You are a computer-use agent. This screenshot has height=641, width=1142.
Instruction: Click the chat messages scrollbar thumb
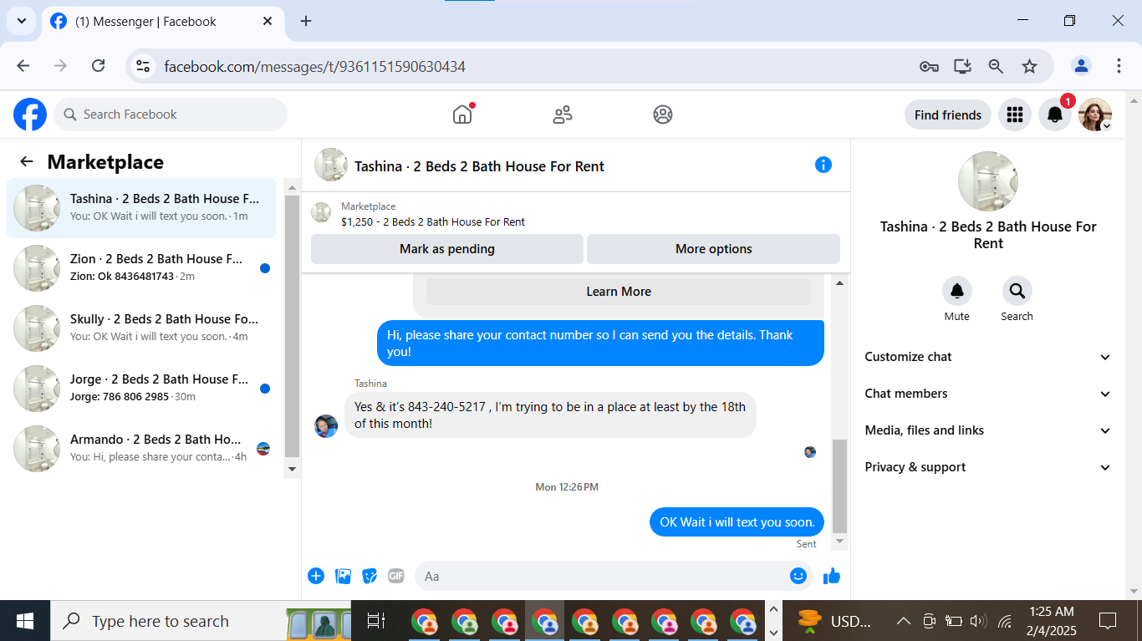click(840, 486)
